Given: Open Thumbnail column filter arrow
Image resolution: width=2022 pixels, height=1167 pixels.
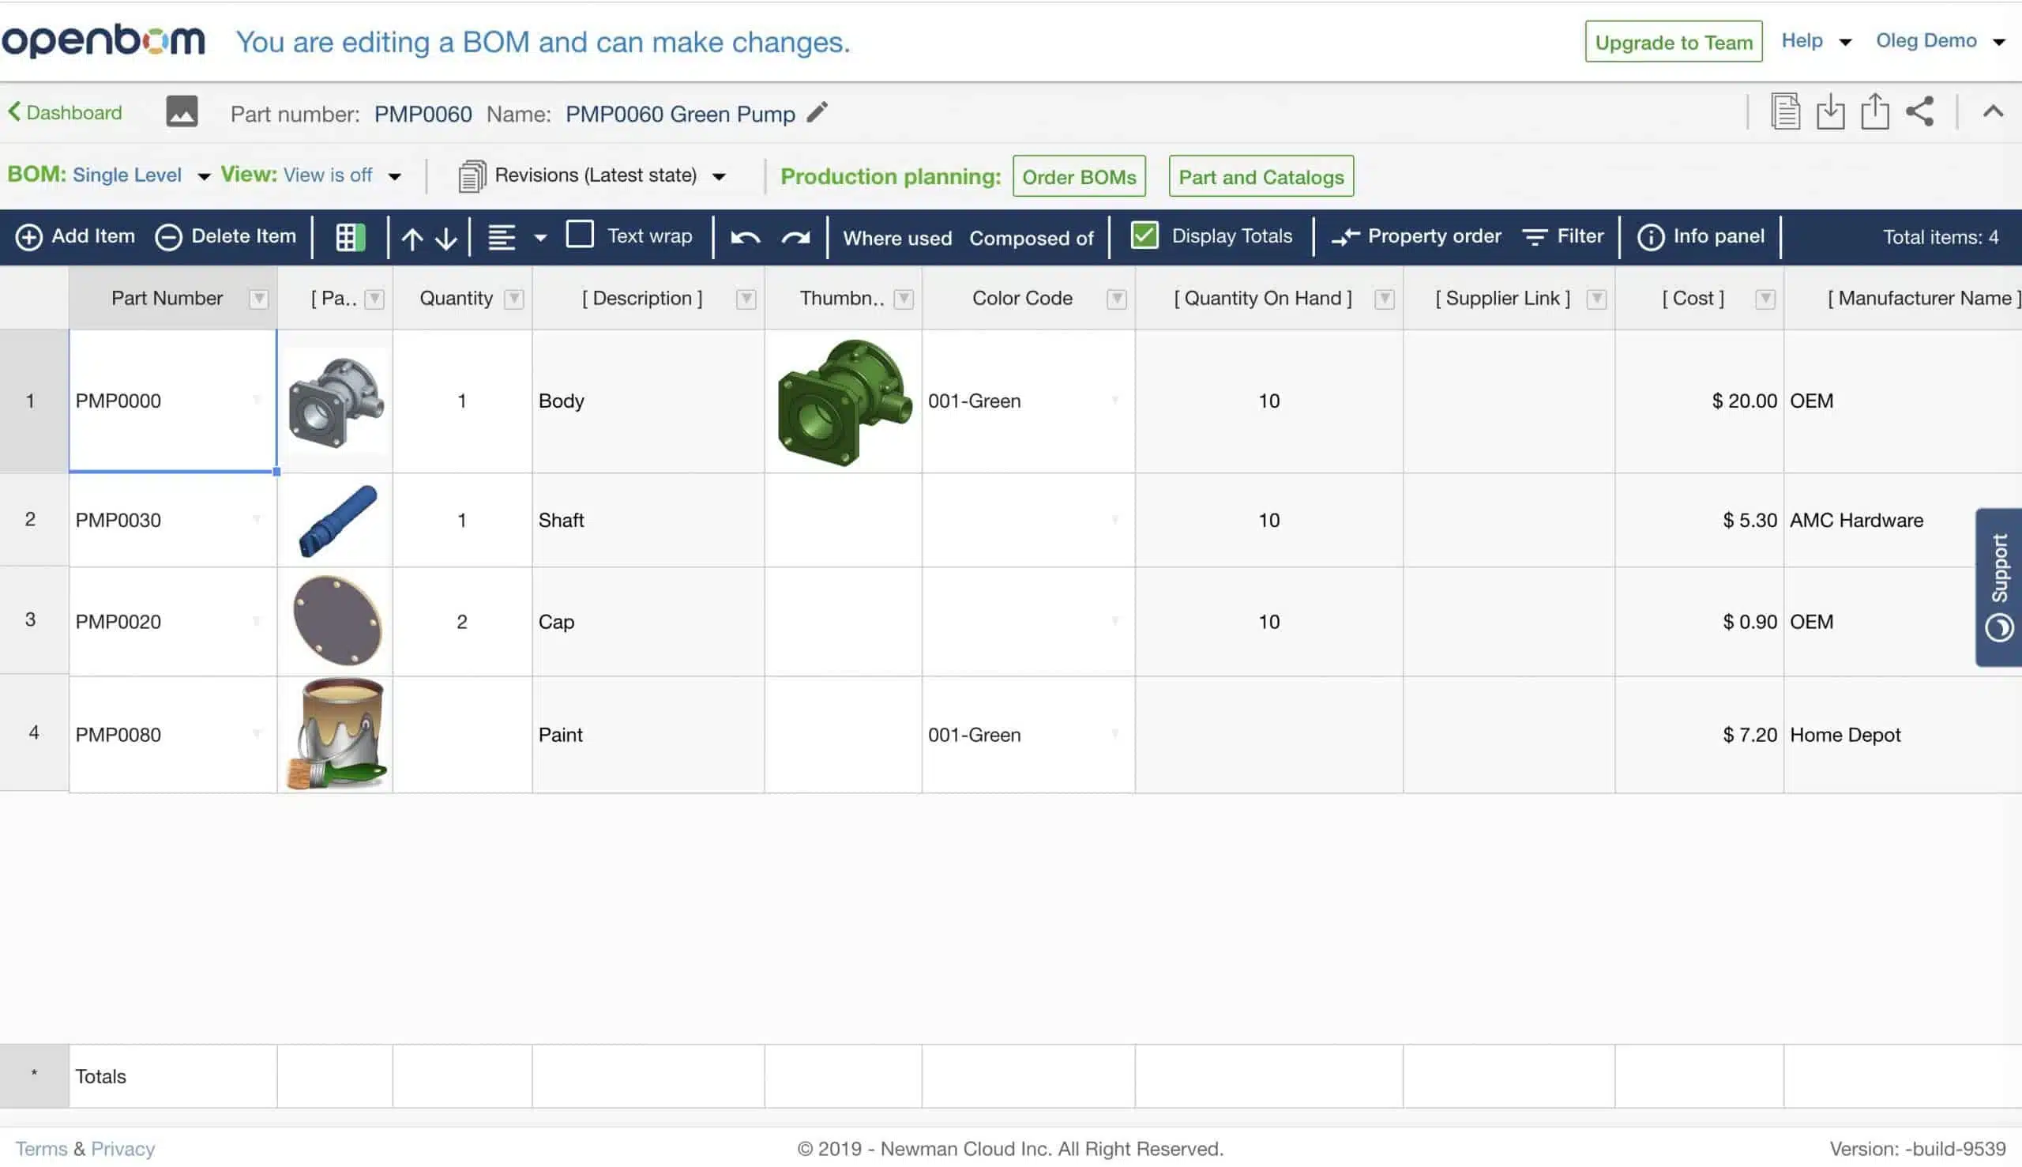Looking at the screenshot, I should [904, 299].
